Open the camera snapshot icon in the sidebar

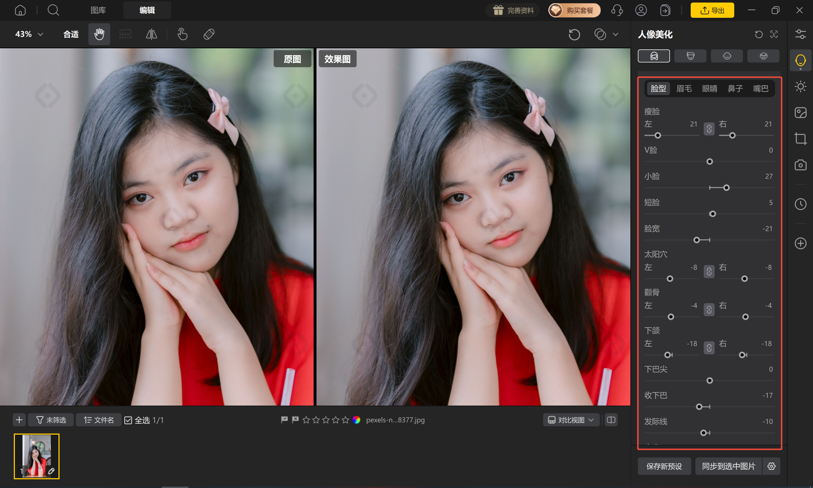tap(800, 165)
